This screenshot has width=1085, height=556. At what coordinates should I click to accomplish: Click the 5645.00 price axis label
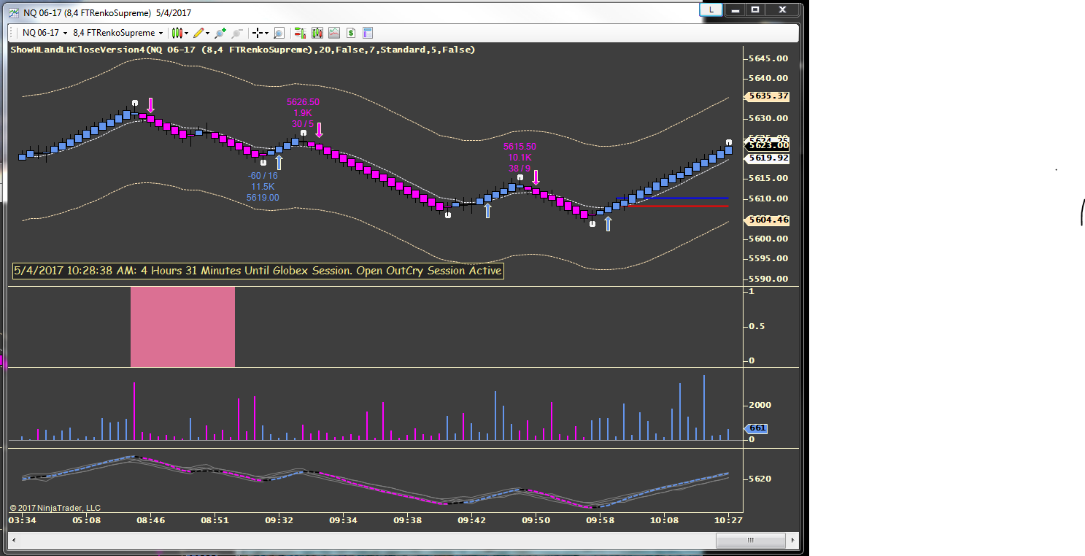(x=768, y=58)
